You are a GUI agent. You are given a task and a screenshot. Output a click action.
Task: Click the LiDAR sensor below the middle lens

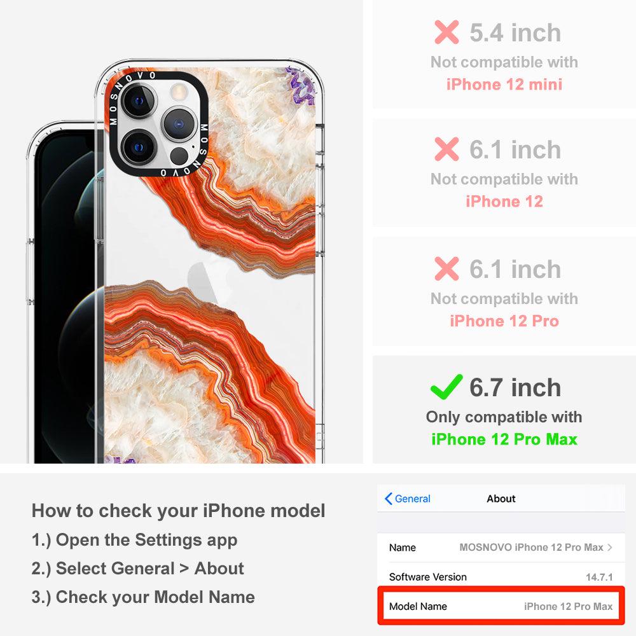(179, 156)
